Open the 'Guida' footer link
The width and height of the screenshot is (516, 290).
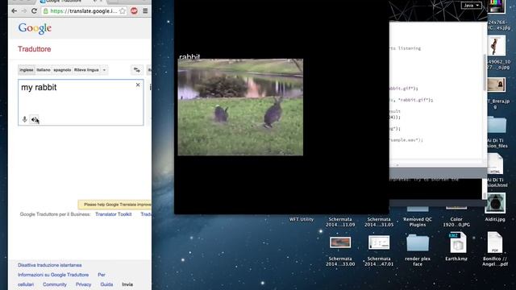click(106, 284)
